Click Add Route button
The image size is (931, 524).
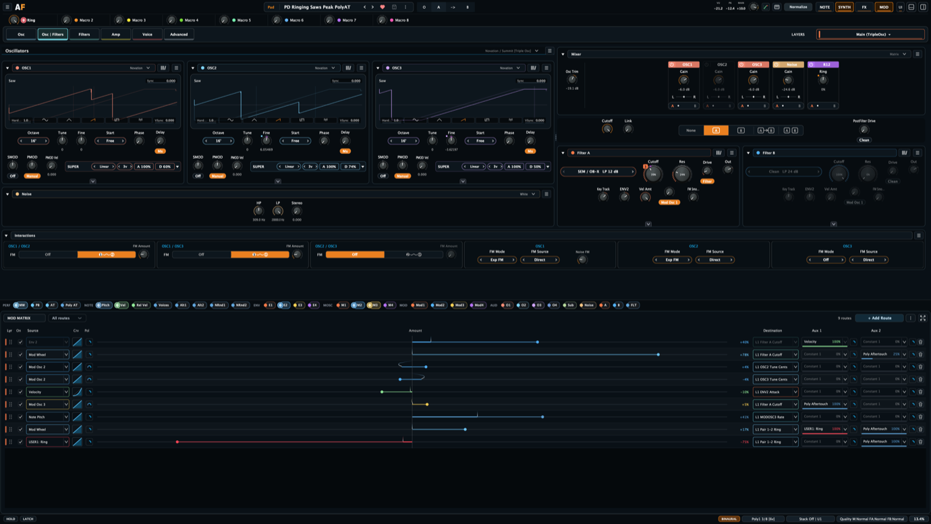pyautogui.click(x=879, y=318)
